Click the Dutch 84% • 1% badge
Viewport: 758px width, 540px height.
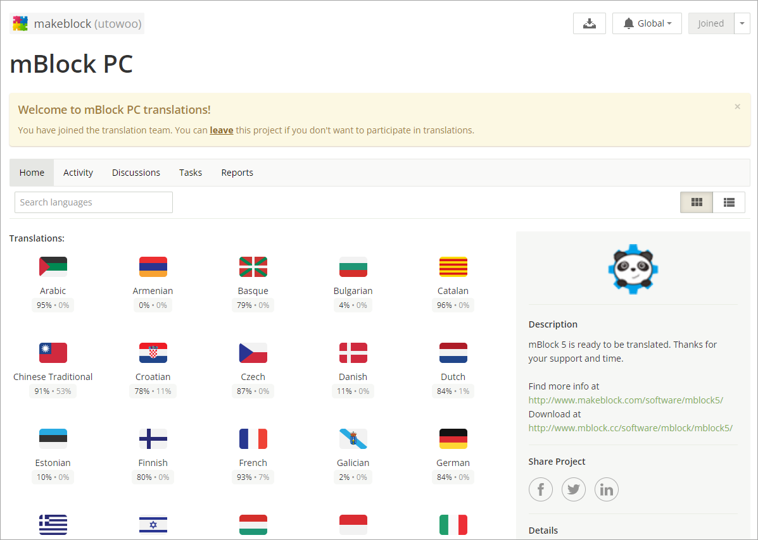pos(453,391)
